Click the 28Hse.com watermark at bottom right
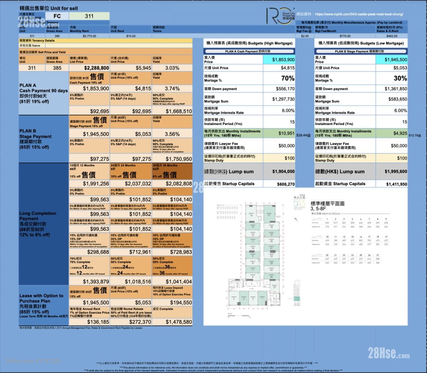Image resolution: width=427 pixels, height=373 pixels. click(389, 353)
